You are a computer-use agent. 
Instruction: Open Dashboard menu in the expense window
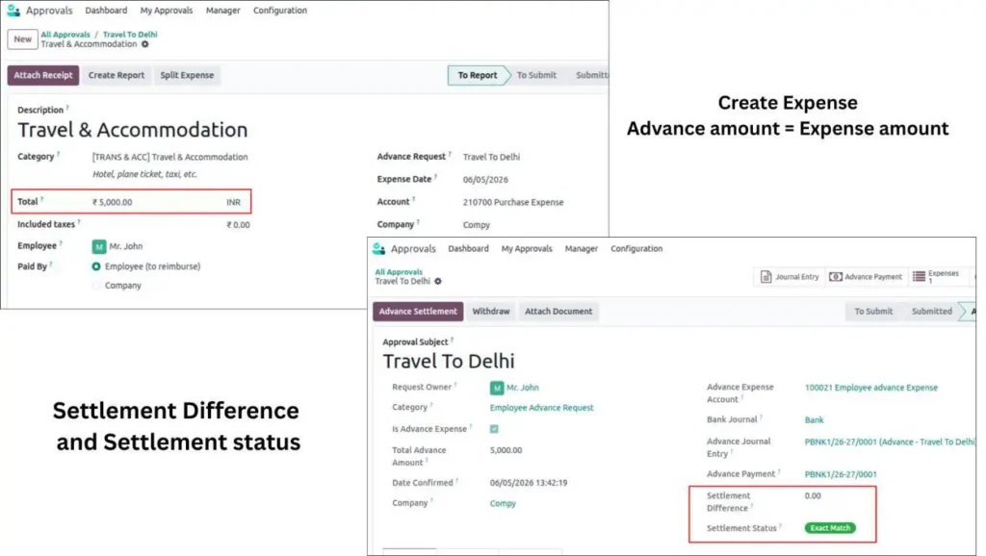[106, 11]
